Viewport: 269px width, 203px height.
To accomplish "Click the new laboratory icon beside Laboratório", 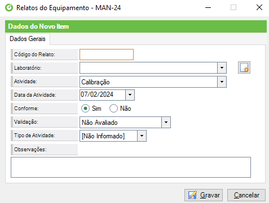I will pyautogui.click(x=244, y=67).
